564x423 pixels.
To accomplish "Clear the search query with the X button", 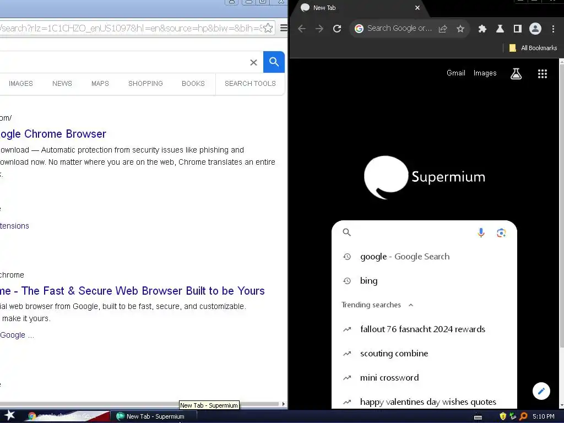I will click(253, 63).
